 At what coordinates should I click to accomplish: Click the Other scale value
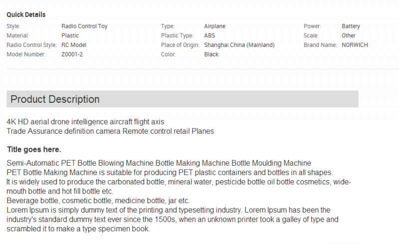click(x=348, y=35)
